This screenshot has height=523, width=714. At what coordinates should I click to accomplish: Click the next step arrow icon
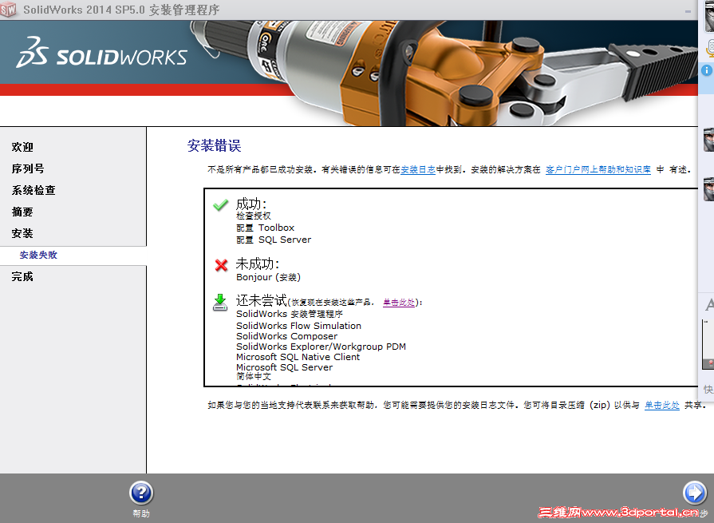694,493
